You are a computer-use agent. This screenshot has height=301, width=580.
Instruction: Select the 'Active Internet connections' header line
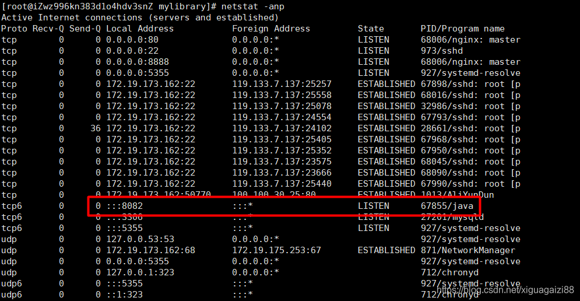click(x=140, y=17)
